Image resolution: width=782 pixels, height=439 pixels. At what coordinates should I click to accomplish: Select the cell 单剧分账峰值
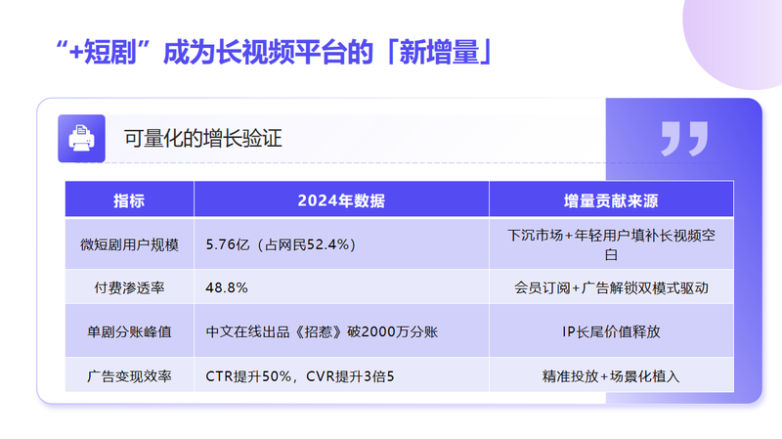click(129, 331)
